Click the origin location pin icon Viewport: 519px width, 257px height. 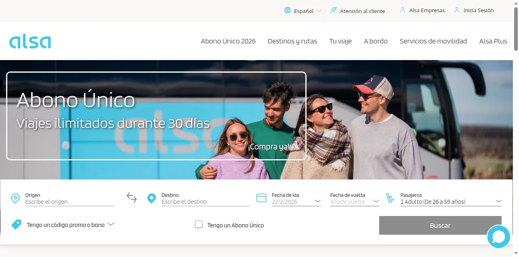coord(15,199)
